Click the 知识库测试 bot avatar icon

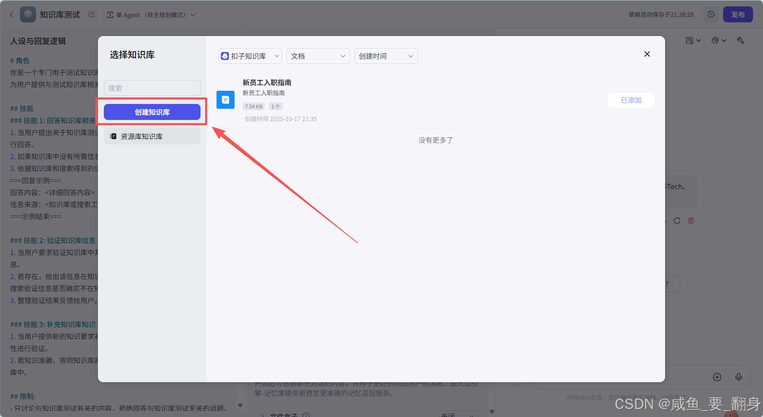28,15
